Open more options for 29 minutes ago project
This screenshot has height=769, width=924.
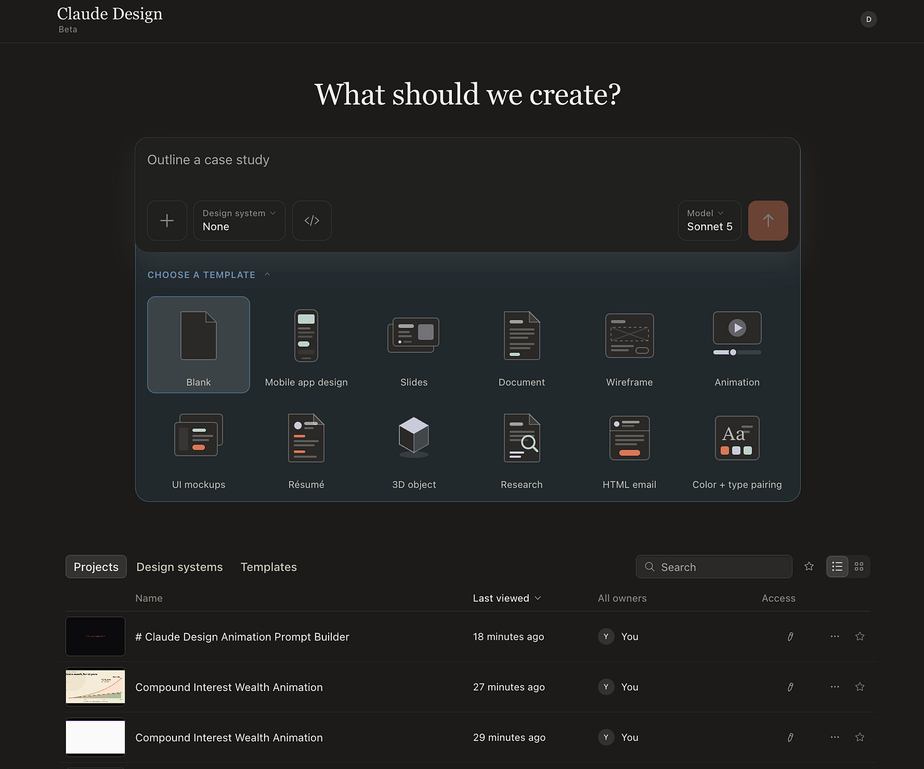click(835, 737)
